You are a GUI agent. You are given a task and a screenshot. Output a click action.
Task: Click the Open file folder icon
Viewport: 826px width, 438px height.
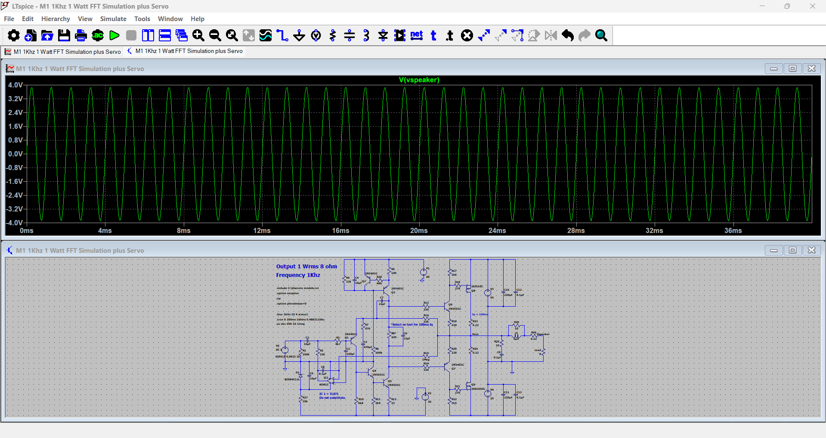[x=47, y=35]
